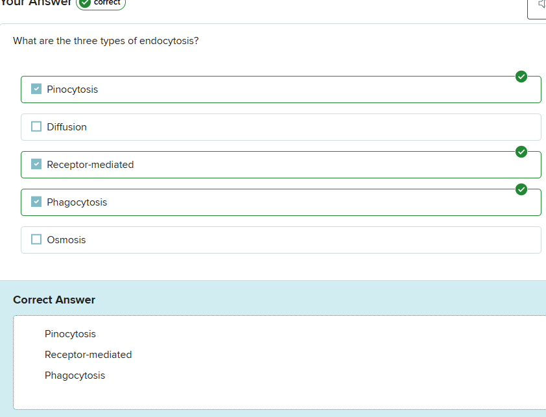546x417 pixels.
Task: Toggle the Phagocytosis checkbox
Action: click(36, 202)
